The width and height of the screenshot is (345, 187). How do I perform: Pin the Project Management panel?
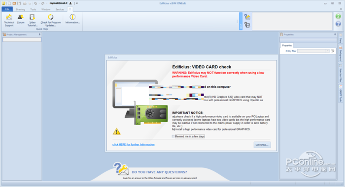[39, 34]
